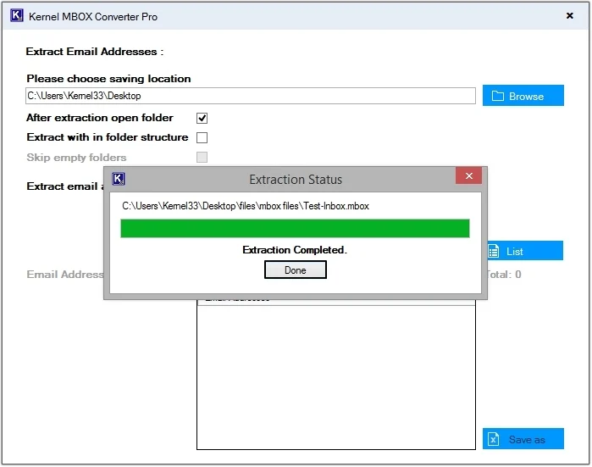Click the After extraction open folder label
Image resolution: width=592 pixels, height=467 pixels.
coord(100,118)
